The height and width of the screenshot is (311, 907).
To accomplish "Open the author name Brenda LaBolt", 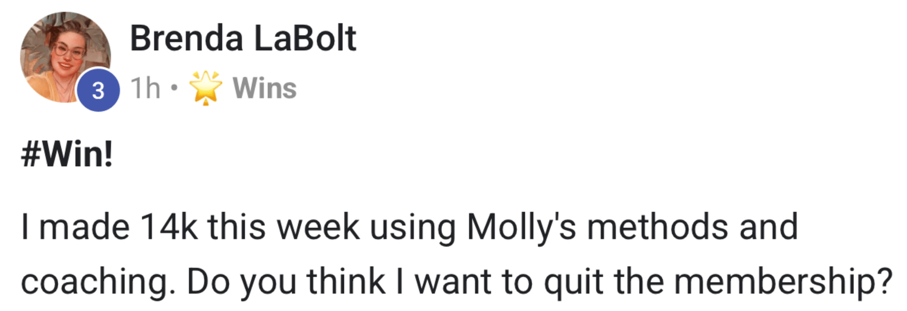I will pyautogui.click(x=243, y=40).
